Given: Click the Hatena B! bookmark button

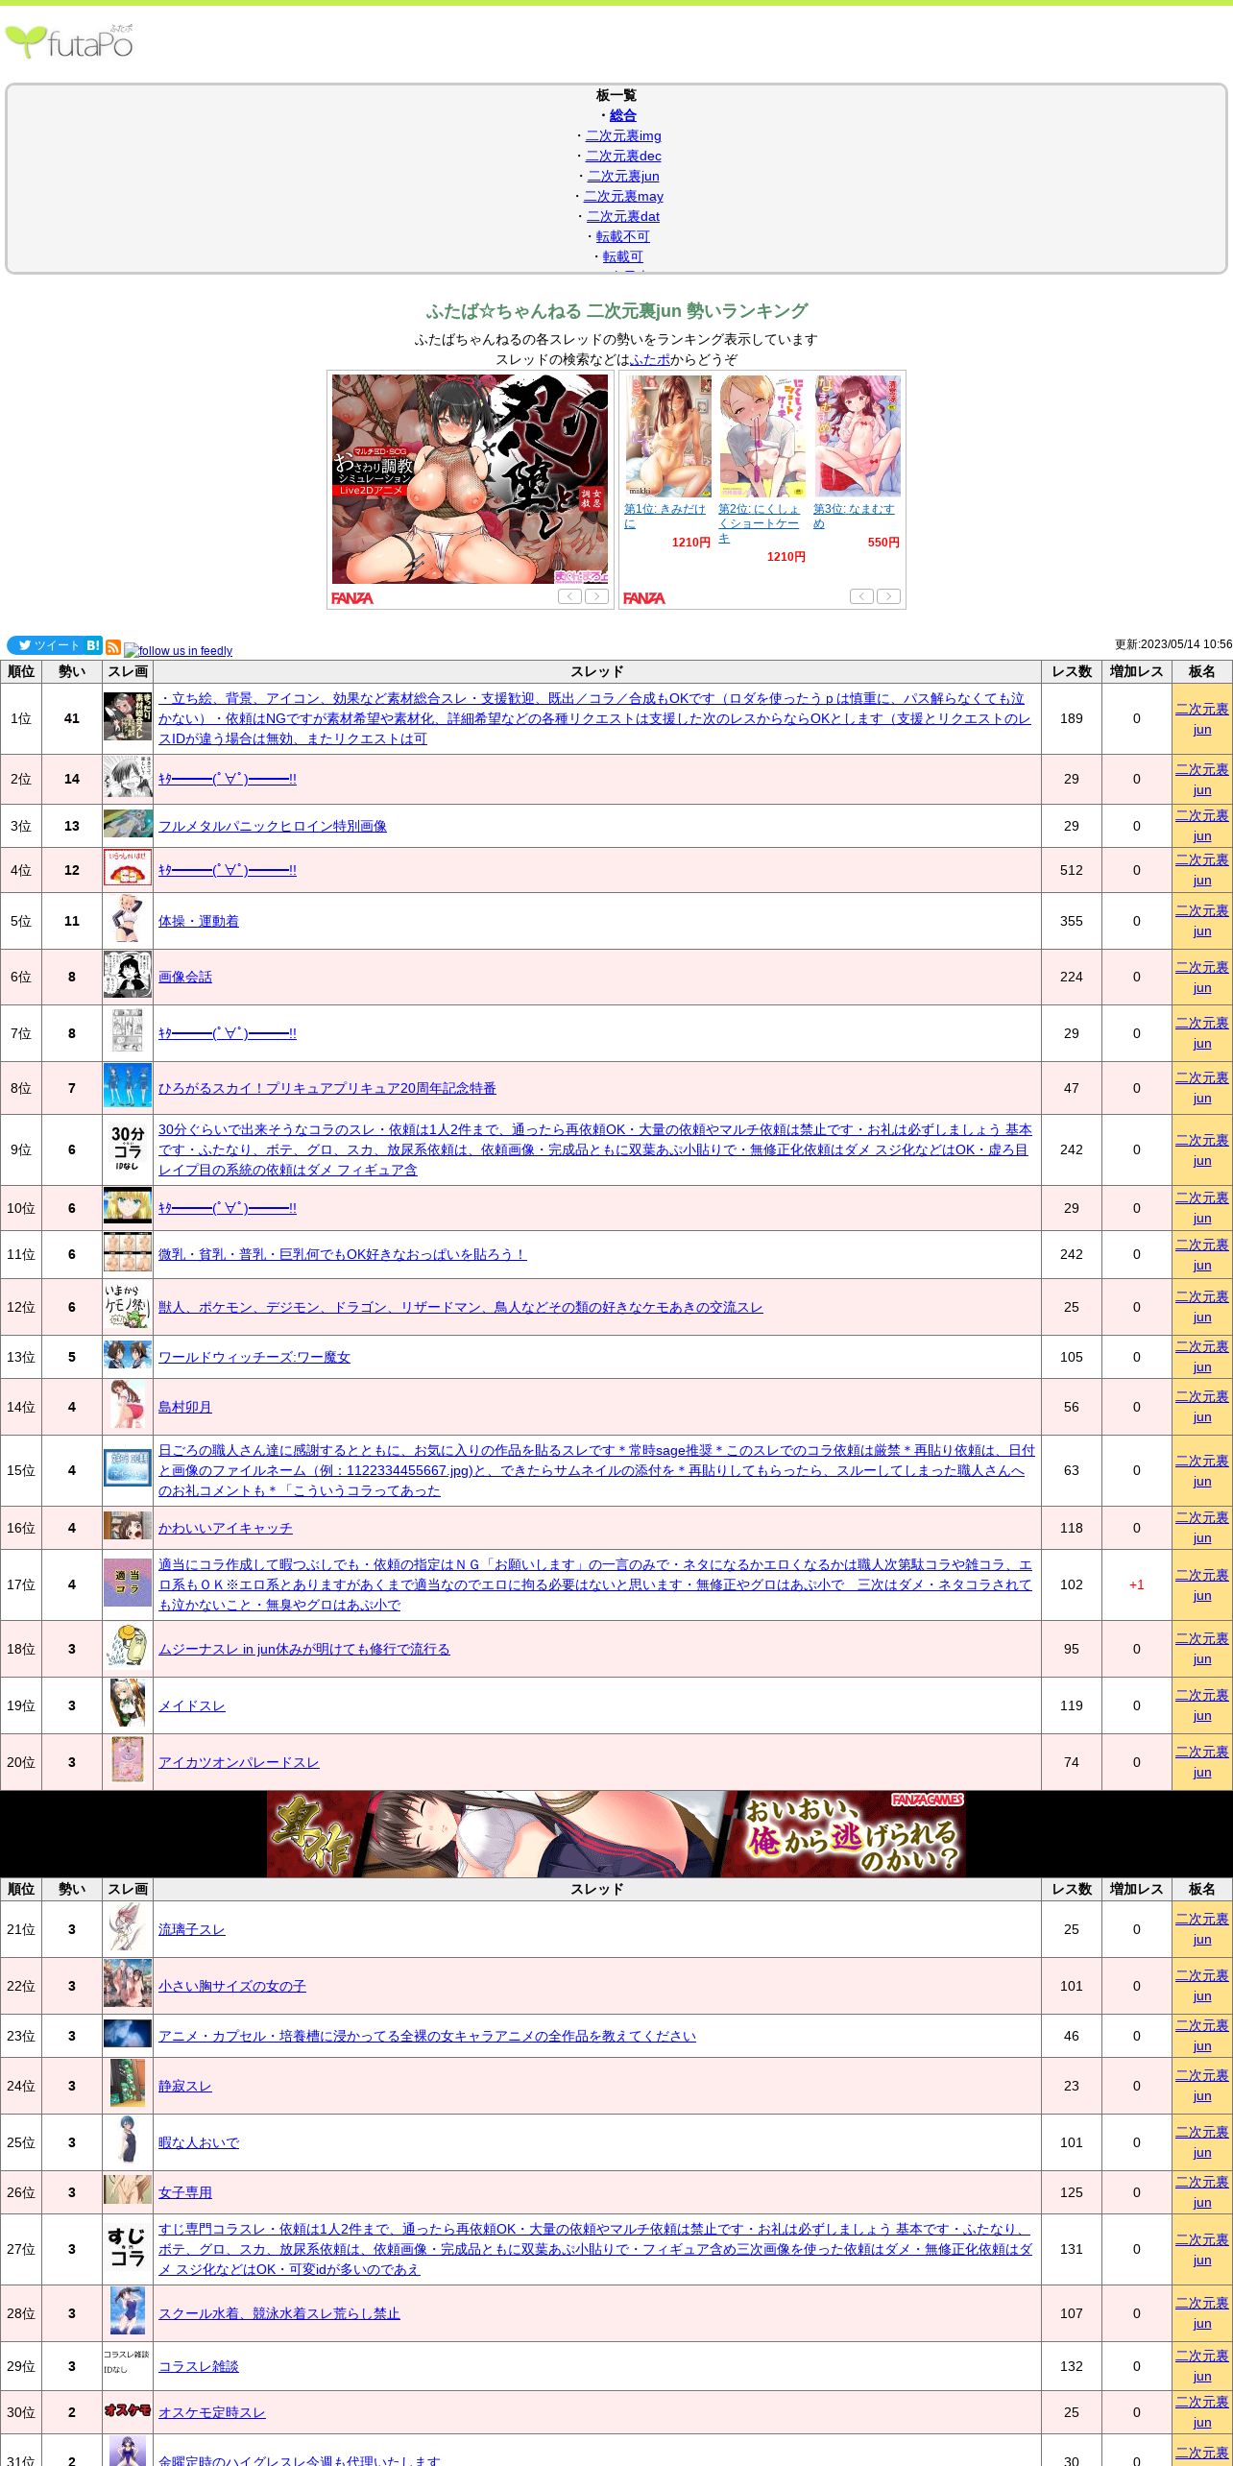Looking at the screenshot, I should (x=93, y=645).
